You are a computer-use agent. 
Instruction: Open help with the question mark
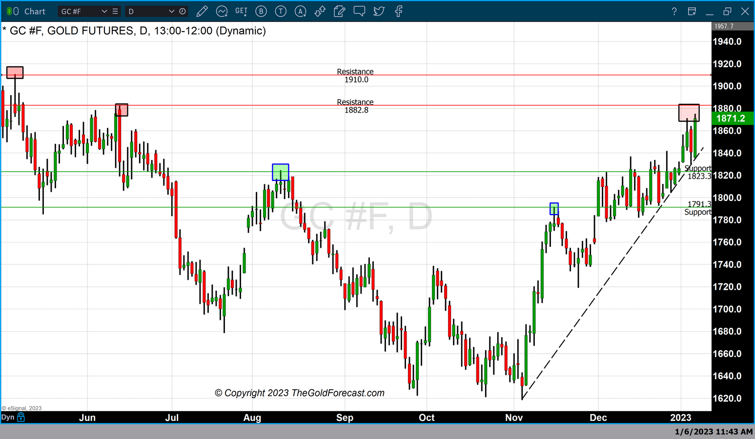pos(674,11)
